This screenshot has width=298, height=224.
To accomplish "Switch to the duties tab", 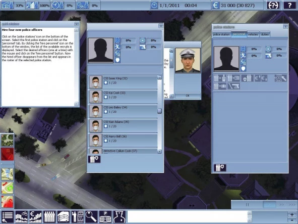I will pyautogui.click(x=265, y=34).
